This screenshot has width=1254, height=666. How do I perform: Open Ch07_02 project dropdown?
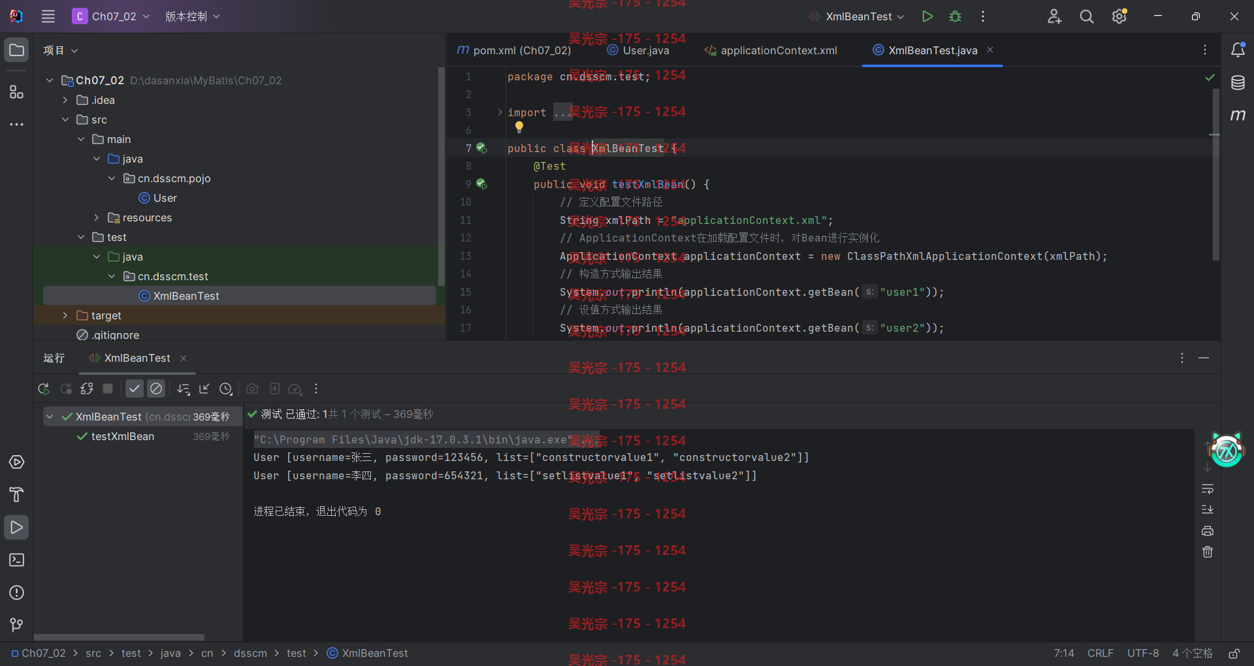112,16
